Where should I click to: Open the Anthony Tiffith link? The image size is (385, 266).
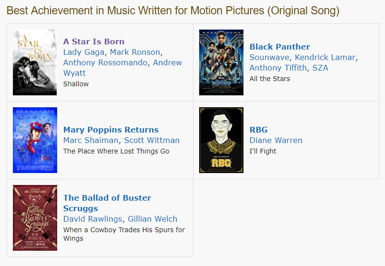pos(278,68)
